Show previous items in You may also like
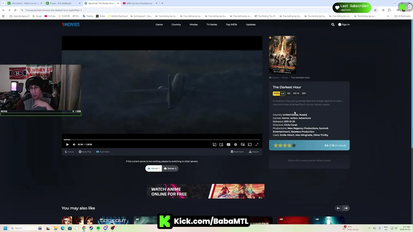This screenshot has width=413, height=232. click(338, 208)
